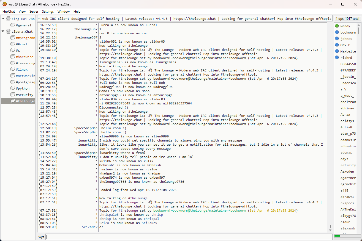The width and height of the screenshot is (362, 241).
Task: Collapse the Xing-Hai-Zhan server tree
Action: 3,19
